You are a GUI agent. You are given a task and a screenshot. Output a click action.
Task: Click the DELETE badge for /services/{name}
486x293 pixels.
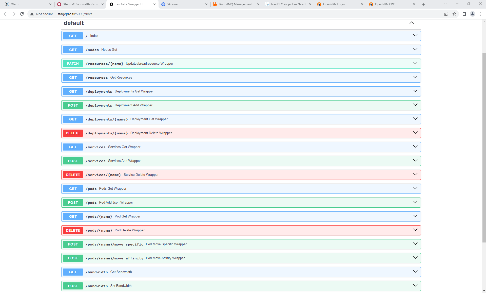(x=73, y=175)
